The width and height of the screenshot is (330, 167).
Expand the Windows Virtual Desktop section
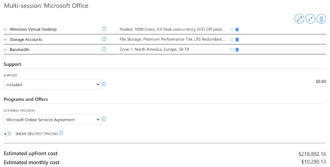(x=5, y=29)
